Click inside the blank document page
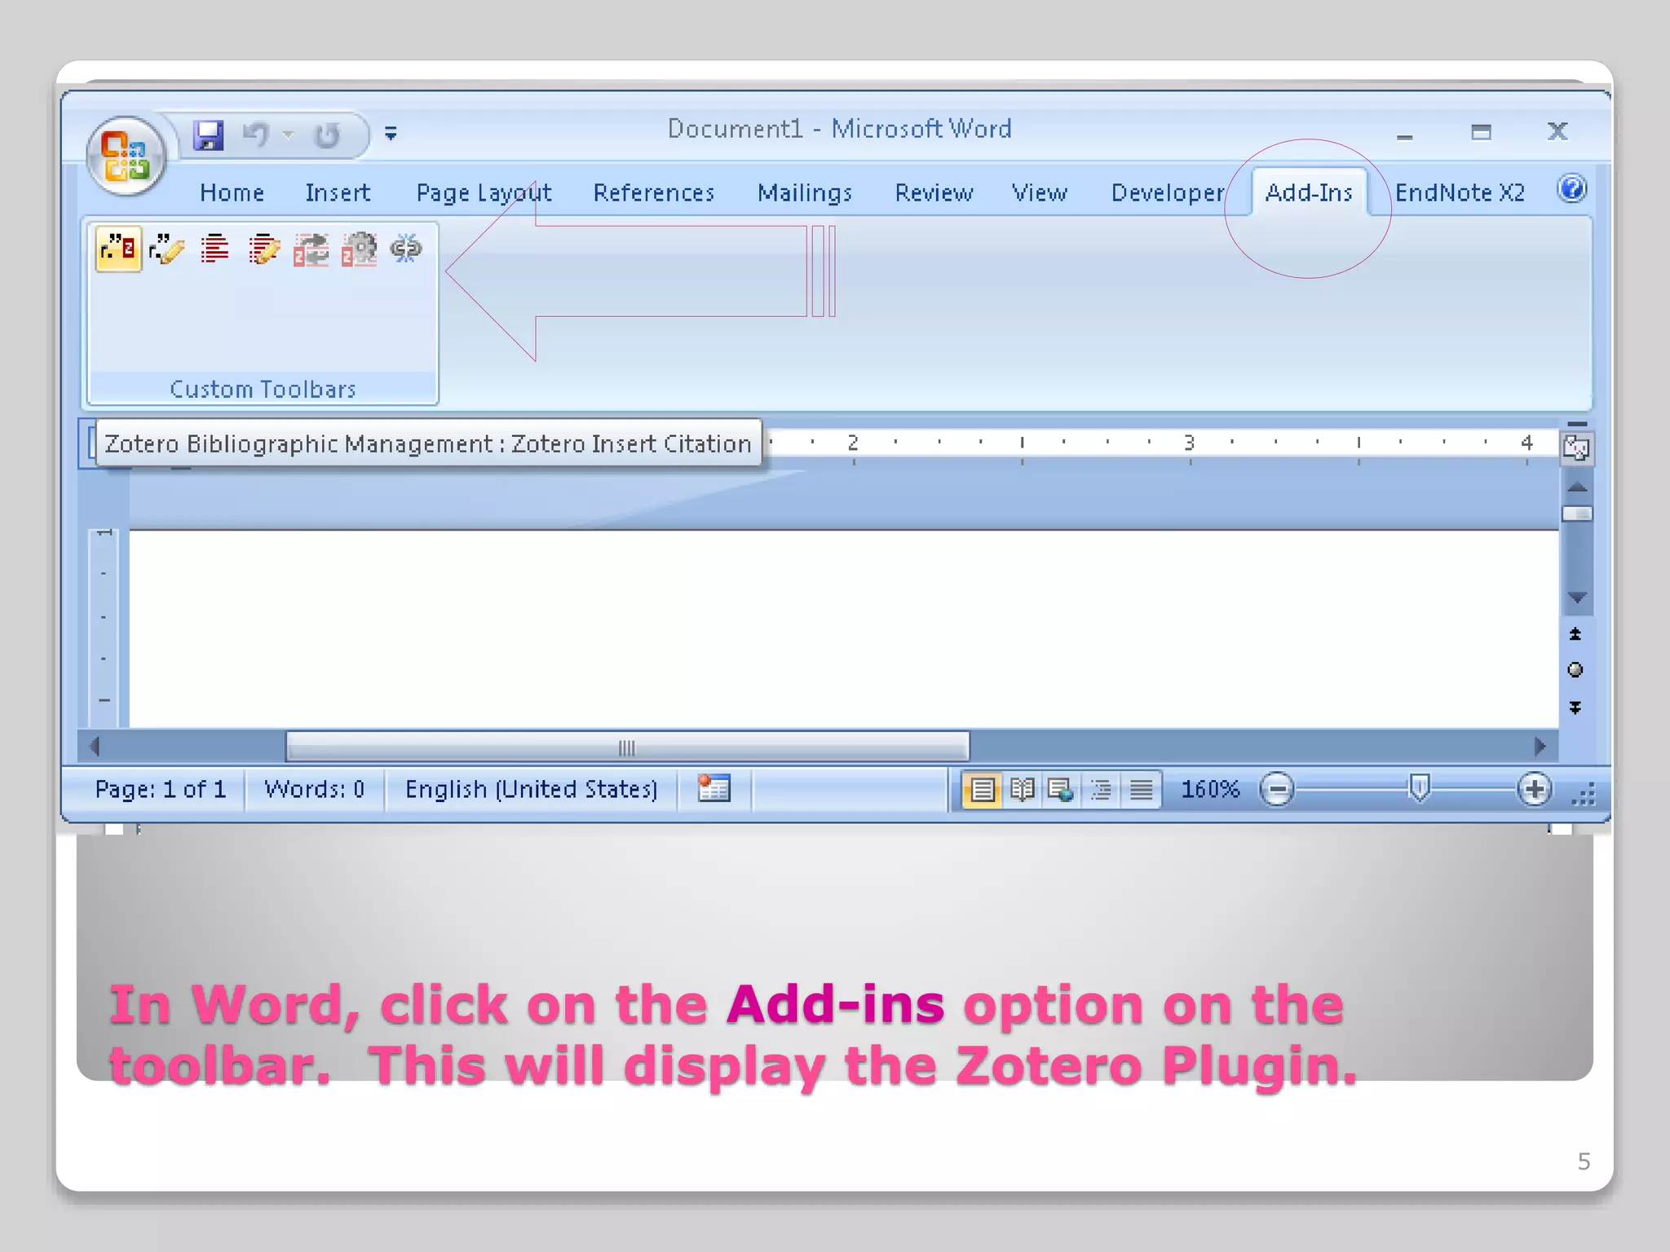This screenshot has width=1670, height=1252. coord(844,628)
